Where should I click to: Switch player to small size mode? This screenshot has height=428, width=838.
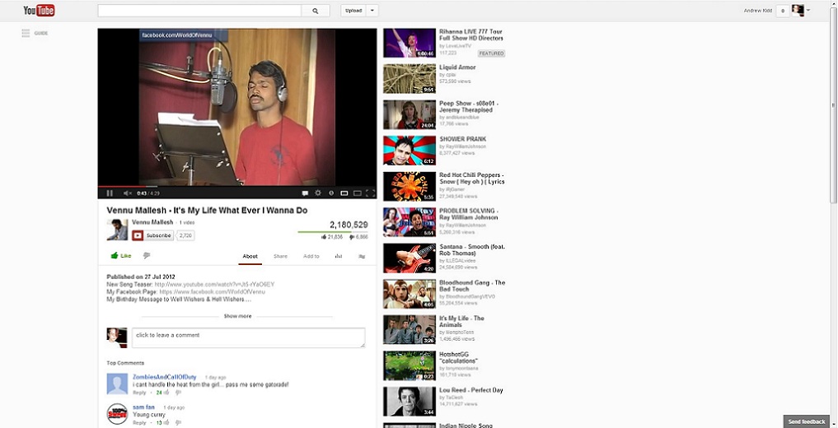344,193
